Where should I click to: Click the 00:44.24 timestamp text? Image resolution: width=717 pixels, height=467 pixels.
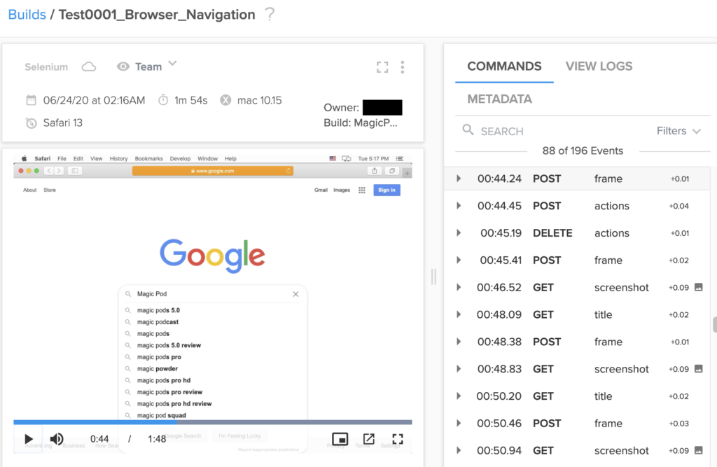499,179
